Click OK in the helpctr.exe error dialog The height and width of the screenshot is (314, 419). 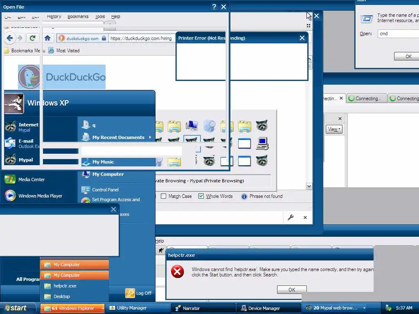click(x=292, y=290)
